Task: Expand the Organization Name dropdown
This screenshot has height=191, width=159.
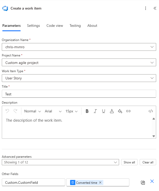Action: coord(152,47)
